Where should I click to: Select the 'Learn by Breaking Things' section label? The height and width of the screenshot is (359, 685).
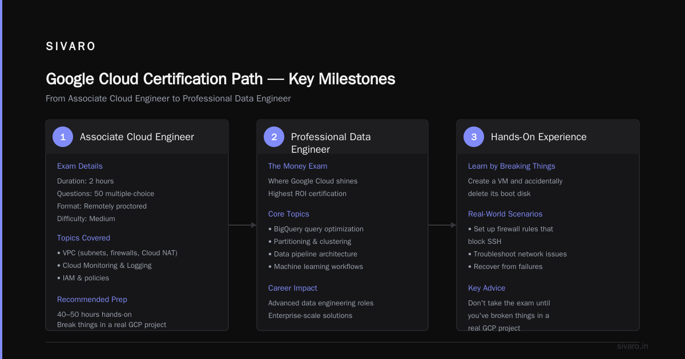pyautogui.click(x=511, y=166)
